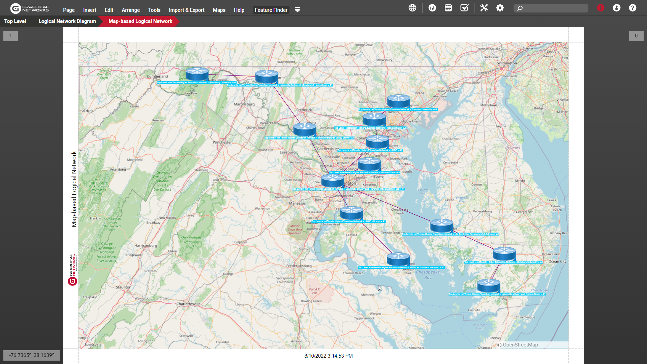Navigate to Logical Network Diagram breadcrumb
647x364 pixels.
67,21
